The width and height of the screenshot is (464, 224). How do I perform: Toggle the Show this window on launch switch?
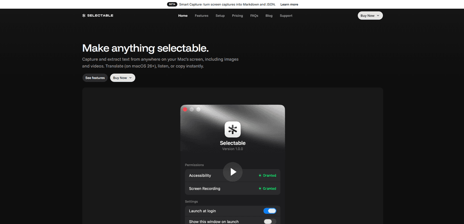pyautogui.click(x=269, y=221)
